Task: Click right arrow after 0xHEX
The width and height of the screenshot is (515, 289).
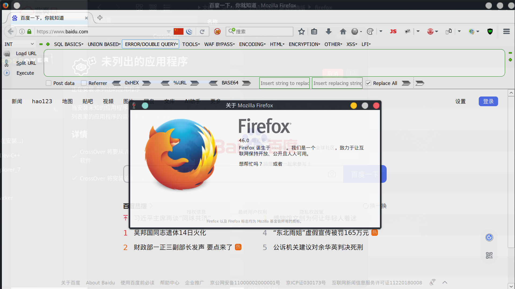Action: (x=147, y=83)
